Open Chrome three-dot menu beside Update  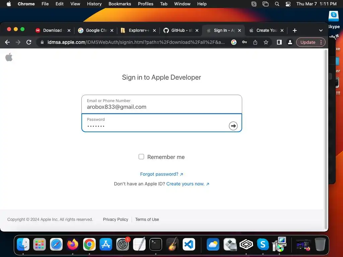[321, 42]
